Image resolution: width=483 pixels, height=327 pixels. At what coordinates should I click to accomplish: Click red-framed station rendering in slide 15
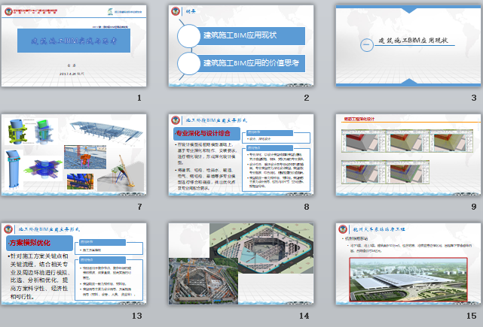point(408,280)
